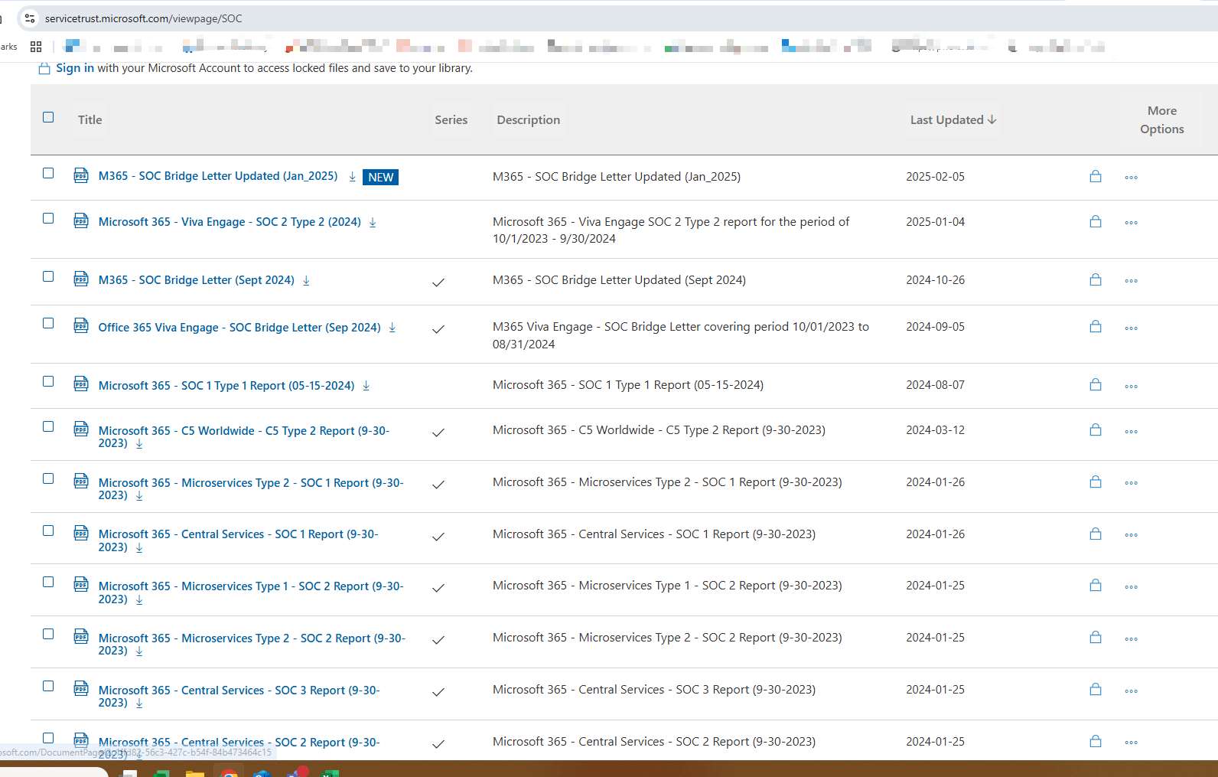1218x777 pixels.
Task: Open more options for Viva Engage SOC 2 Type 2
Action: pyautogui.click(x=1131, y=223)
